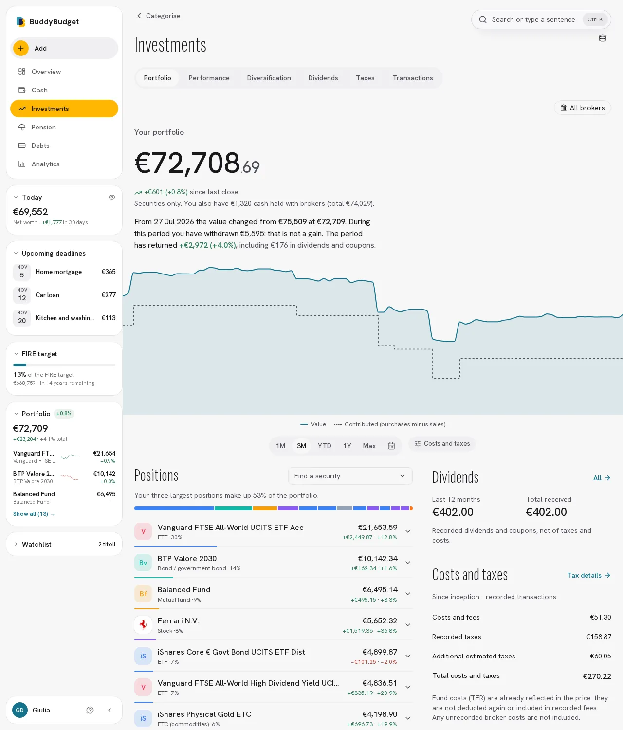Open the Transactions tab
Viewport: 623px width, 730px height.
[x=413, y=78]
